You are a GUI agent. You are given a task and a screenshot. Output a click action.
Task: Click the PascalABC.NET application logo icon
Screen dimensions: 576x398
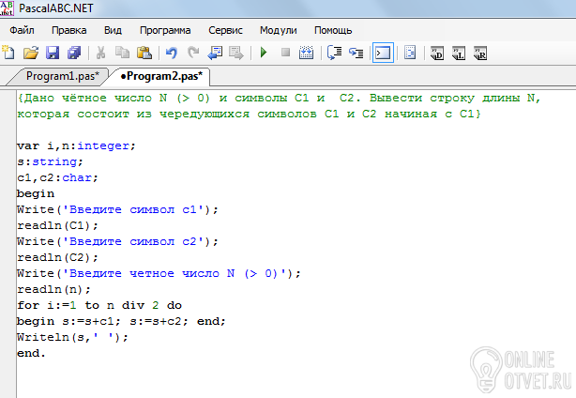point(7,8)
